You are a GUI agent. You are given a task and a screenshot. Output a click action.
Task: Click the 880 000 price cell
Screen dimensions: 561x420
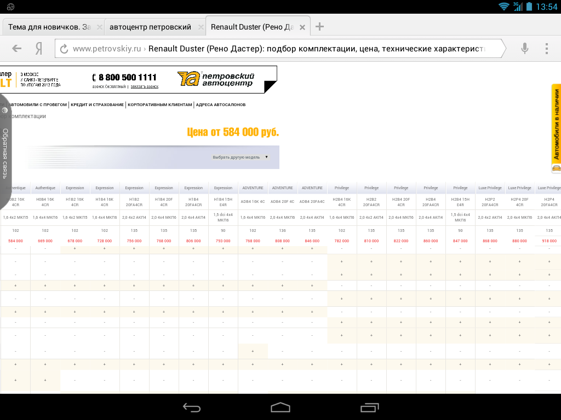(x=519, y=241)
